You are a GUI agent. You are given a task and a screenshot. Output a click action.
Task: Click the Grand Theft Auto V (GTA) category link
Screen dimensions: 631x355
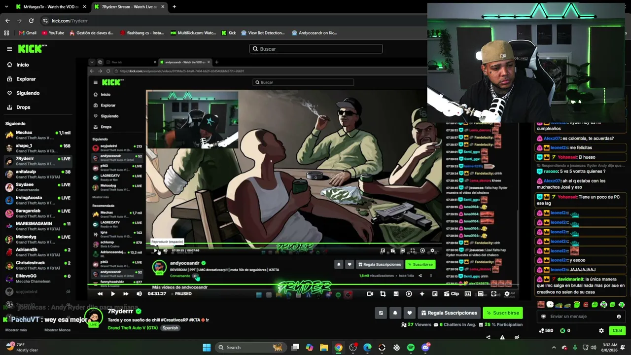point(133,328)
